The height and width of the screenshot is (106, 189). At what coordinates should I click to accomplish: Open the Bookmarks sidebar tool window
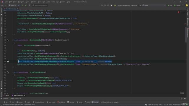click(x=1, y=85)
